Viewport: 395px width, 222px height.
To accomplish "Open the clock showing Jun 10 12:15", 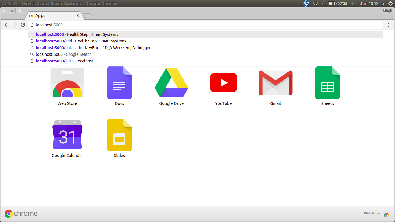I will click(372, 3).
